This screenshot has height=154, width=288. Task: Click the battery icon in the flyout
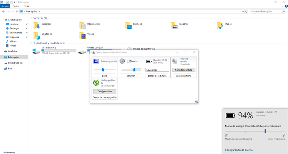[230, 116]
